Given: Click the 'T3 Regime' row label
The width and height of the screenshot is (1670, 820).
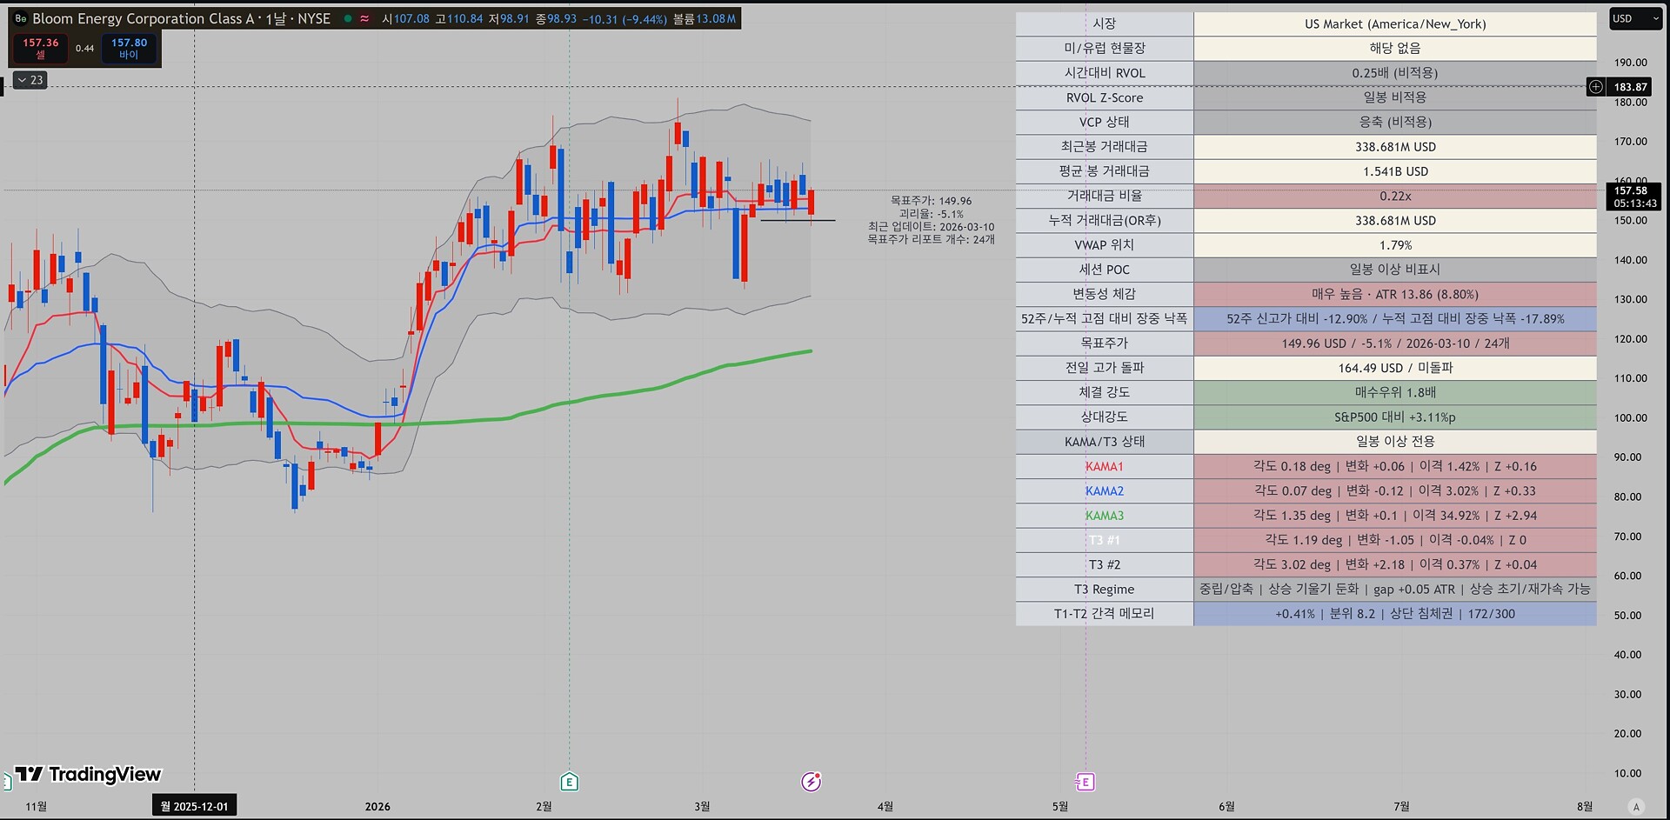Looking at the screenshot, I should tap(1105, 590).
